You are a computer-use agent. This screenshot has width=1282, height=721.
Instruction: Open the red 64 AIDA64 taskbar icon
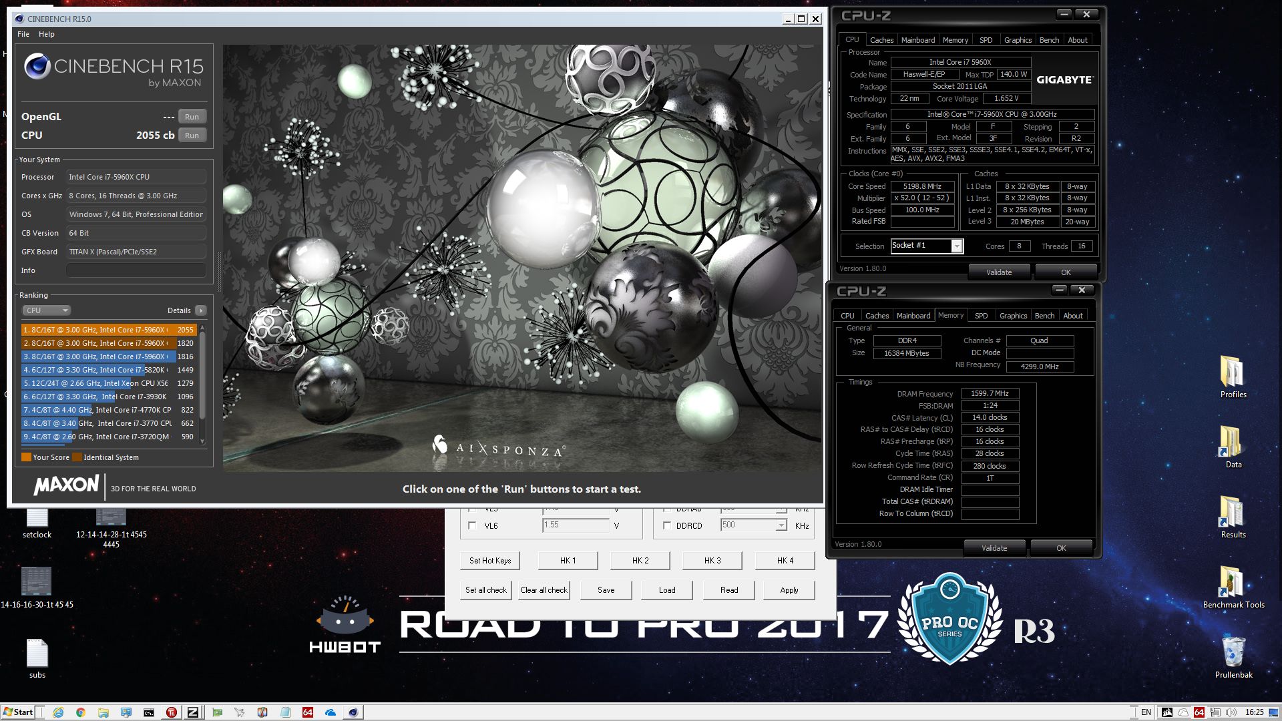308,712
